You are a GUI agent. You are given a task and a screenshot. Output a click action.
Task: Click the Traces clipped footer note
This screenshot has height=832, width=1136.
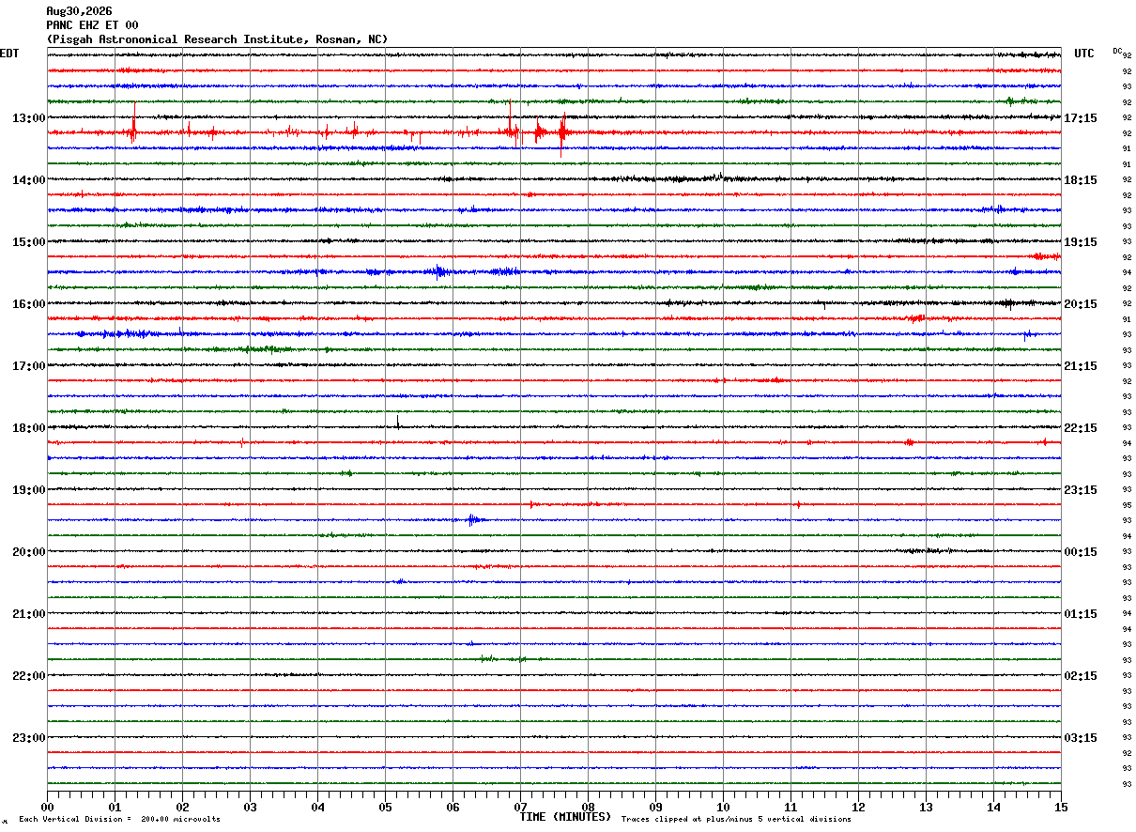736,820
